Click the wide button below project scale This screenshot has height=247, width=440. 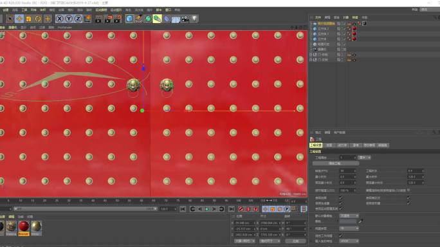336,163
